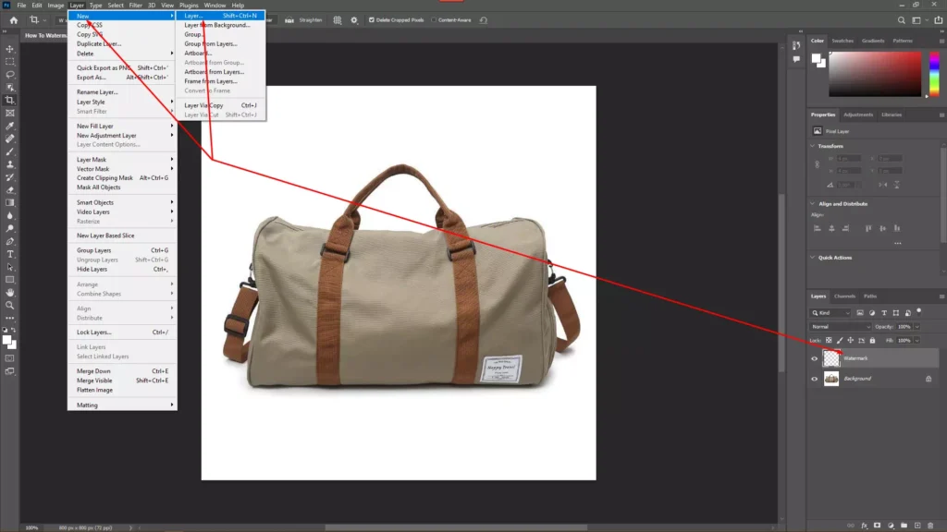Click the Straighten button
Image resolution: width=947 pixels, height=532 pixels.
coord(303,20)
